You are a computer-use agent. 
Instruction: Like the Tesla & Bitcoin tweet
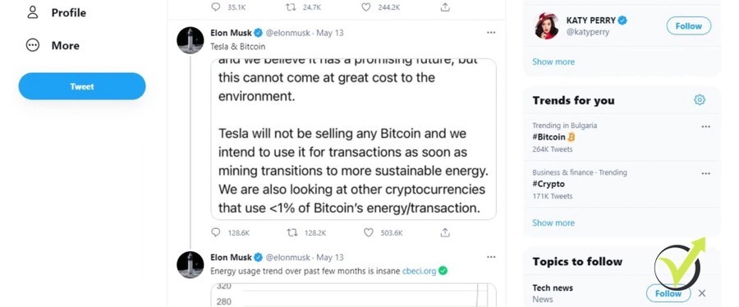coord(369,232)
